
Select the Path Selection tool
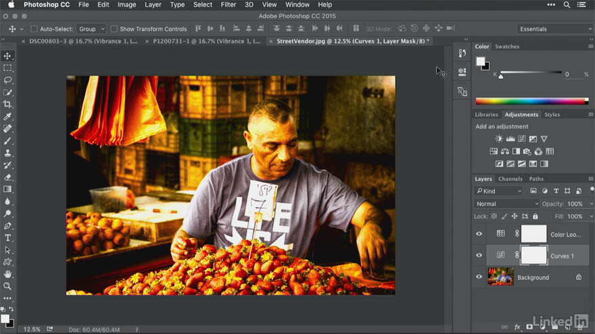pos(7,250)
